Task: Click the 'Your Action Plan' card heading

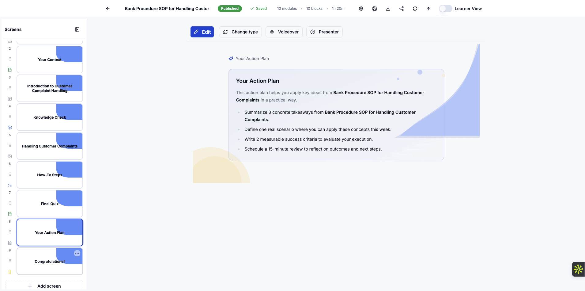Action: click(x=257, y=81)
